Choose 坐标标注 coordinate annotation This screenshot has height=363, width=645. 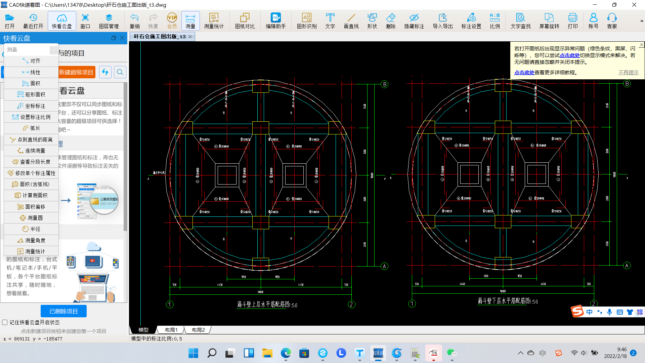[31, 106]
